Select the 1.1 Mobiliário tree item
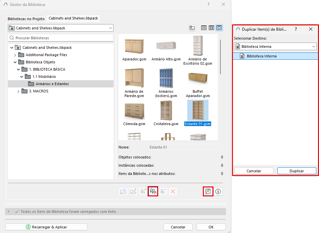 [x=44, y=77]
